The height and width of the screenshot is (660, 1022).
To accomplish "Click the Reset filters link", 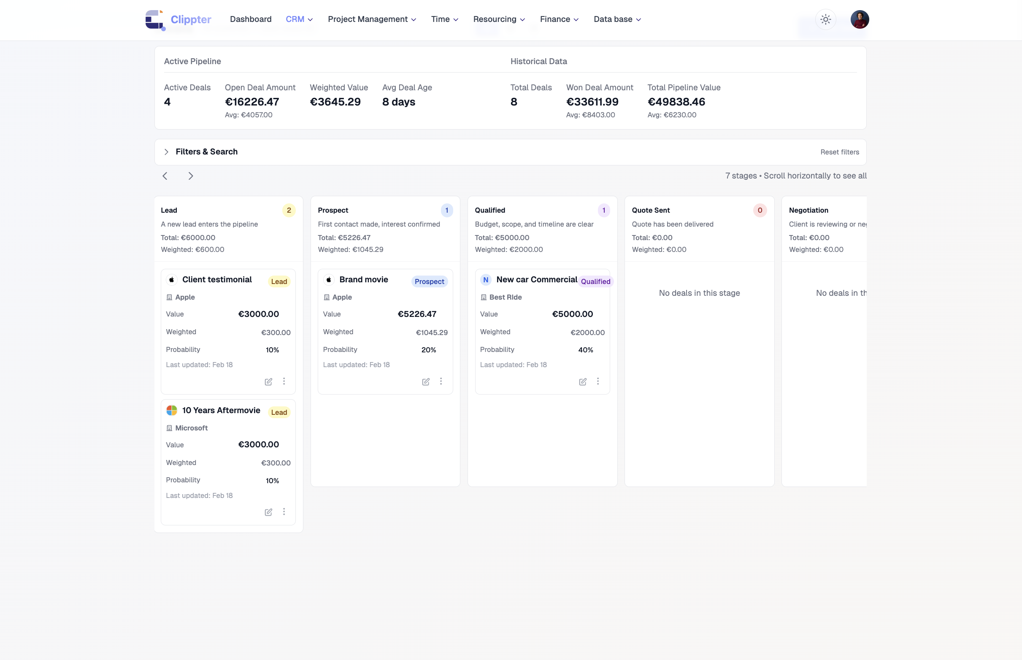I will pos(839,152).
